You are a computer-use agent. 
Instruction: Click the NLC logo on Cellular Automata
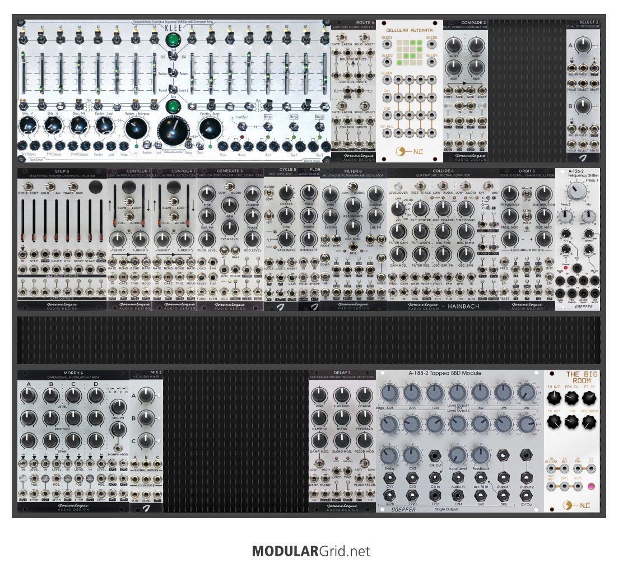coord(409,151)
